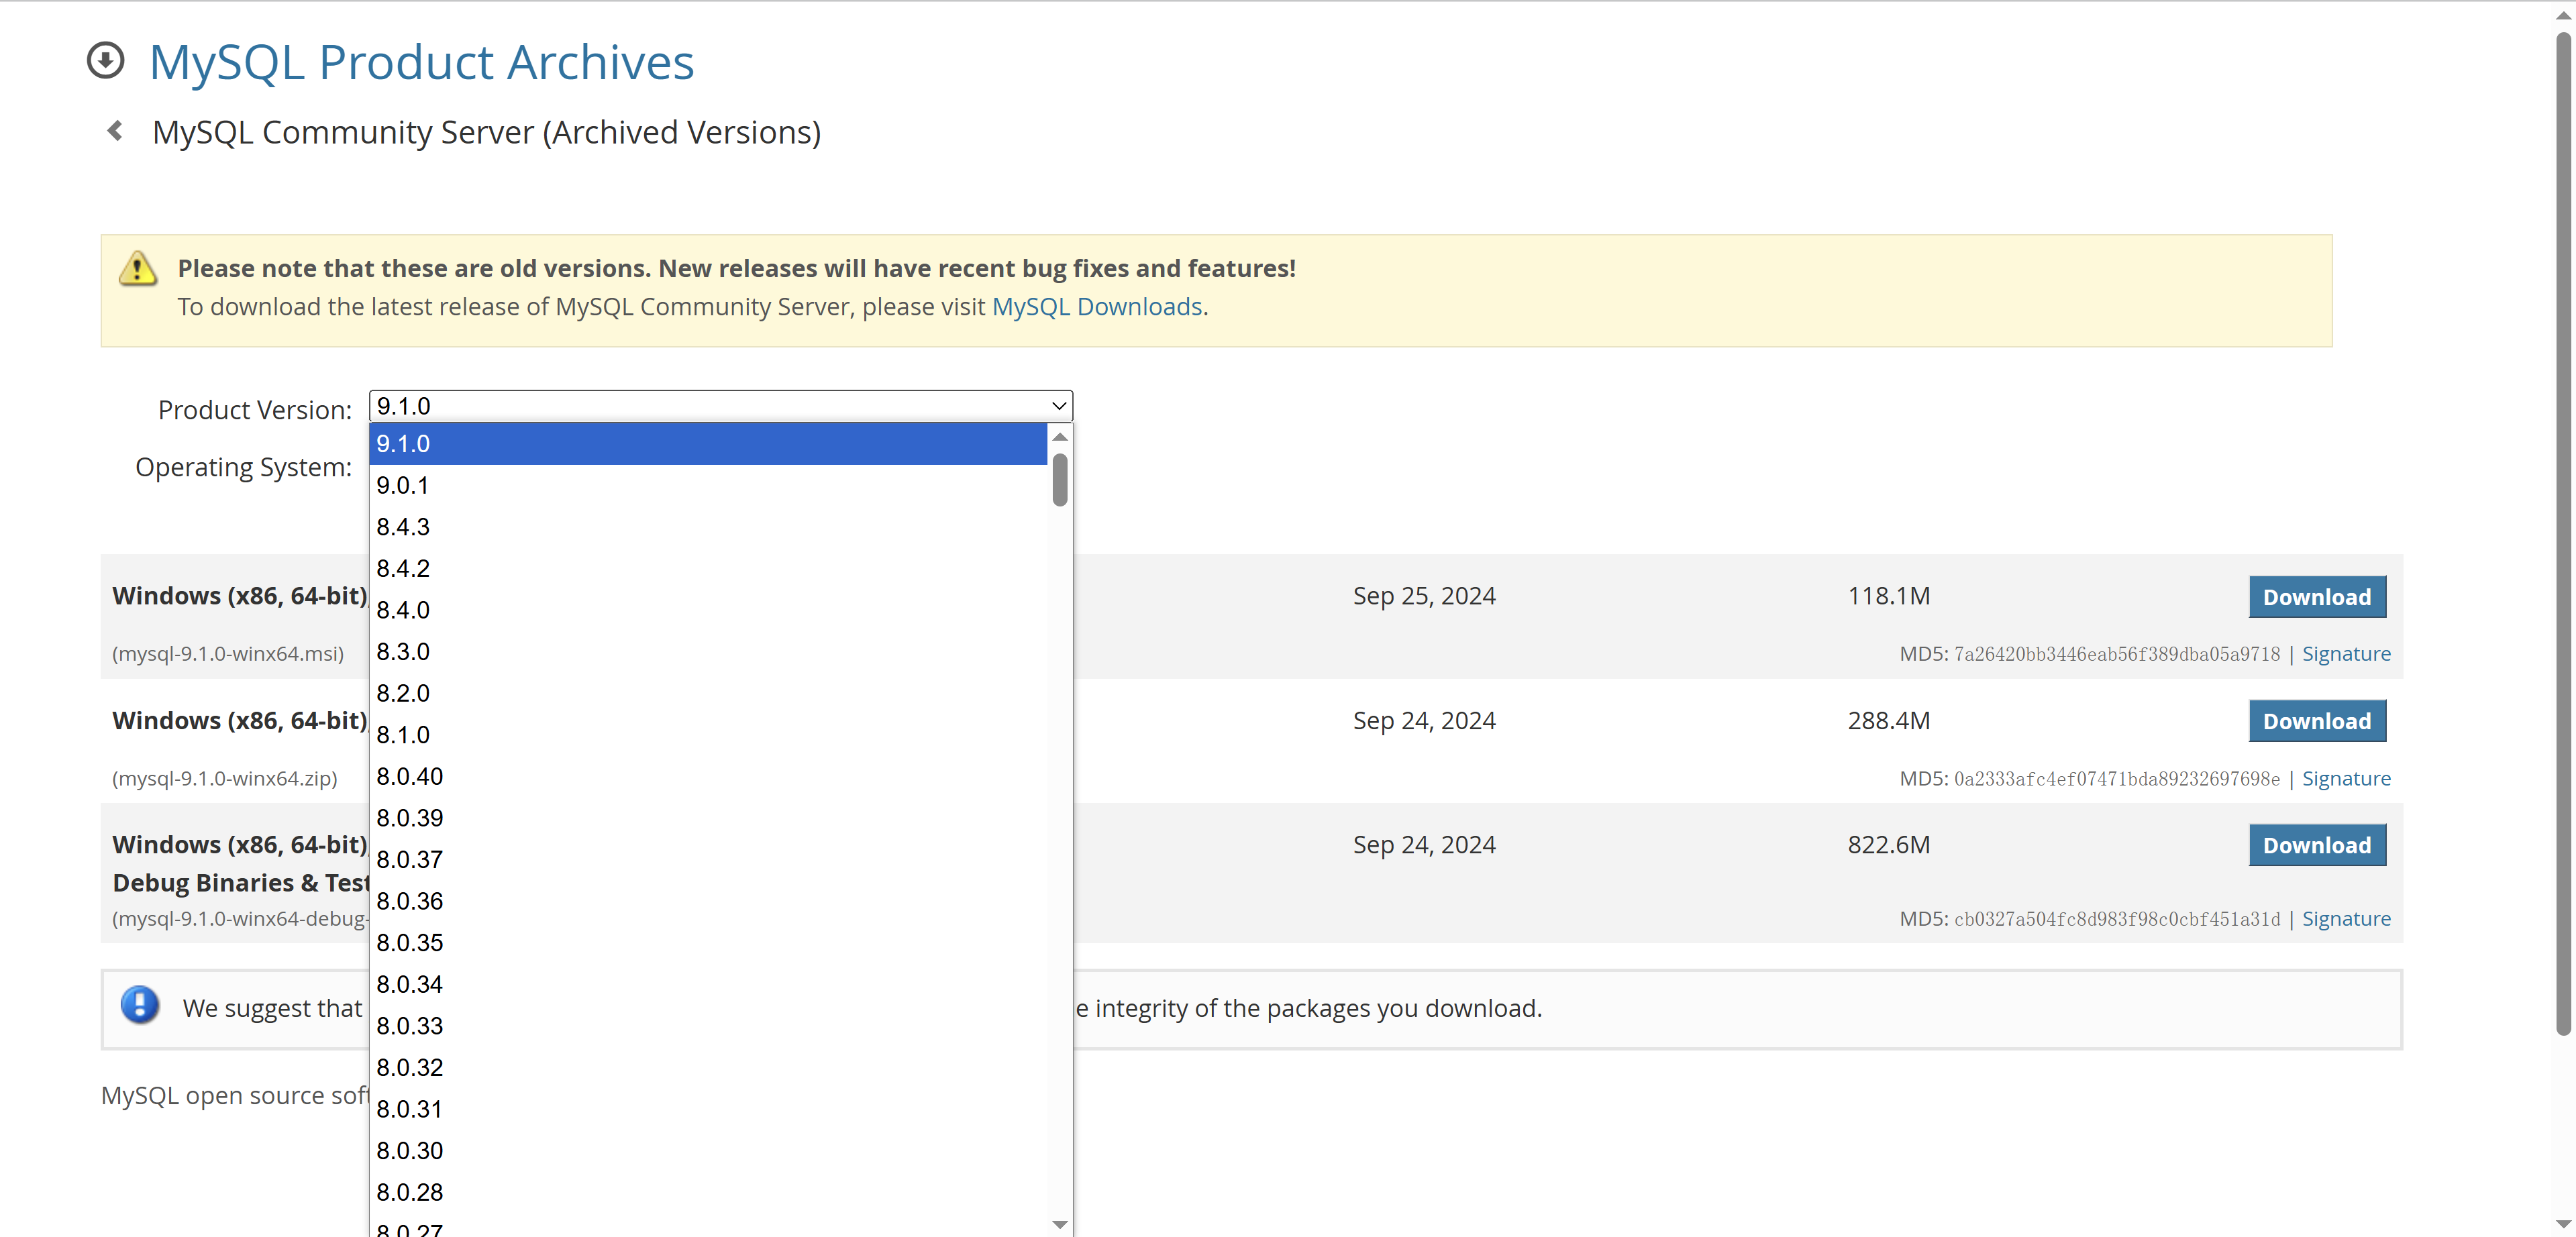This screenshot has height=1237, width=2576.
Task: Click the version list scrollbar thumb
Action: coord(1060,480)
